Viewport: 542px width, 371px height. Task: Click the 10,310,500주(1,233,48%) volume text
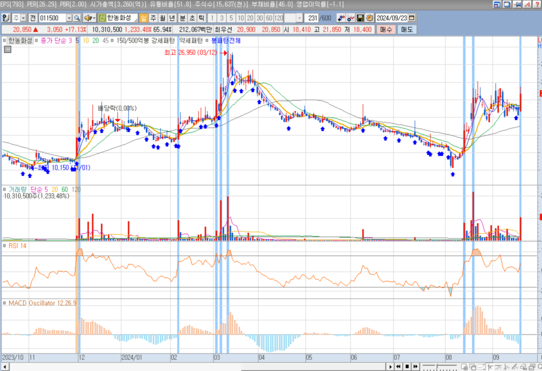[x=36, y=196]
